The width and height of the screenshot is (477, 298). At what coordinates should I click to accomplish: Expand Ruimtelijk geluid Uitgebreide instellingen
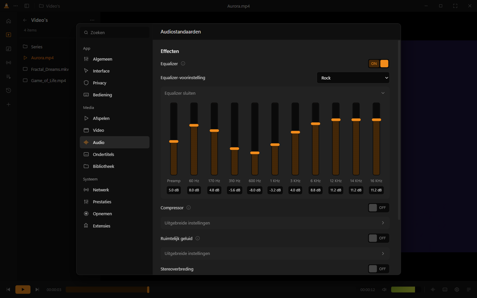(x=275, y=253)
